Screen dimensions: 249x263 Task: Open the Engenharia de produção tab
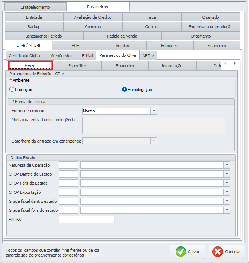coord(210,27)
